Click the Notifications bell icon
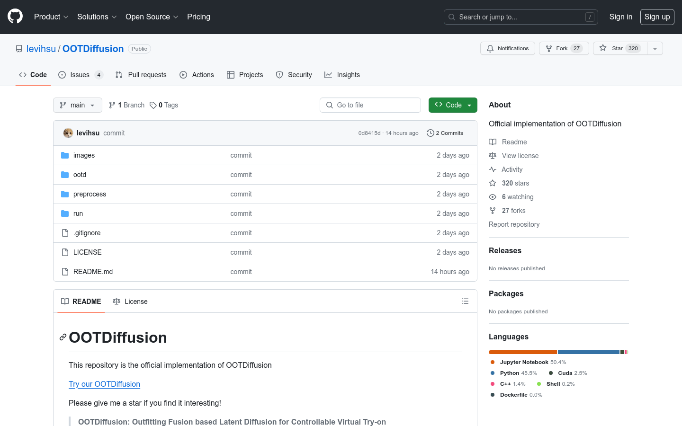682x426 pixels. coord(490,48)
